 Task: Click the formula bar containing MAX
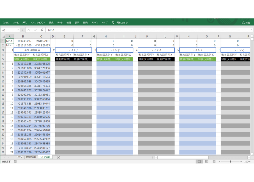tap(148, 30)
